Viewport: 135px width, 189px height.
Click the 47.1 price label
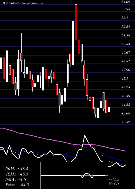click(125, 79)
